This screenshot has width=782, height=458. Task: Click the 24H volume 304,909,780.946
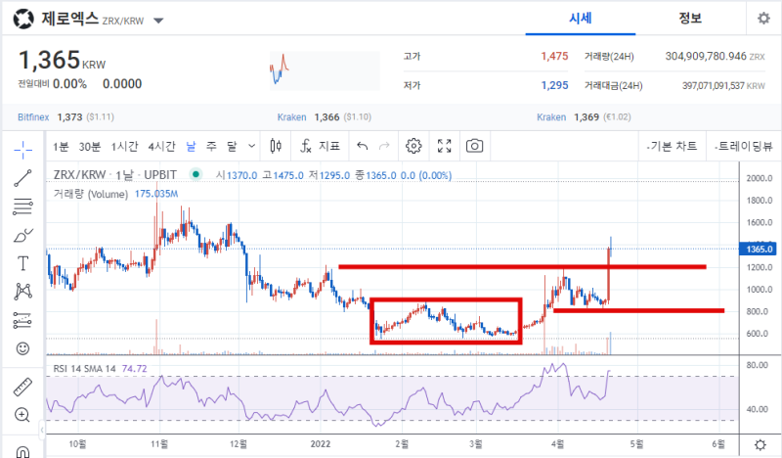(x=706, y=57)
